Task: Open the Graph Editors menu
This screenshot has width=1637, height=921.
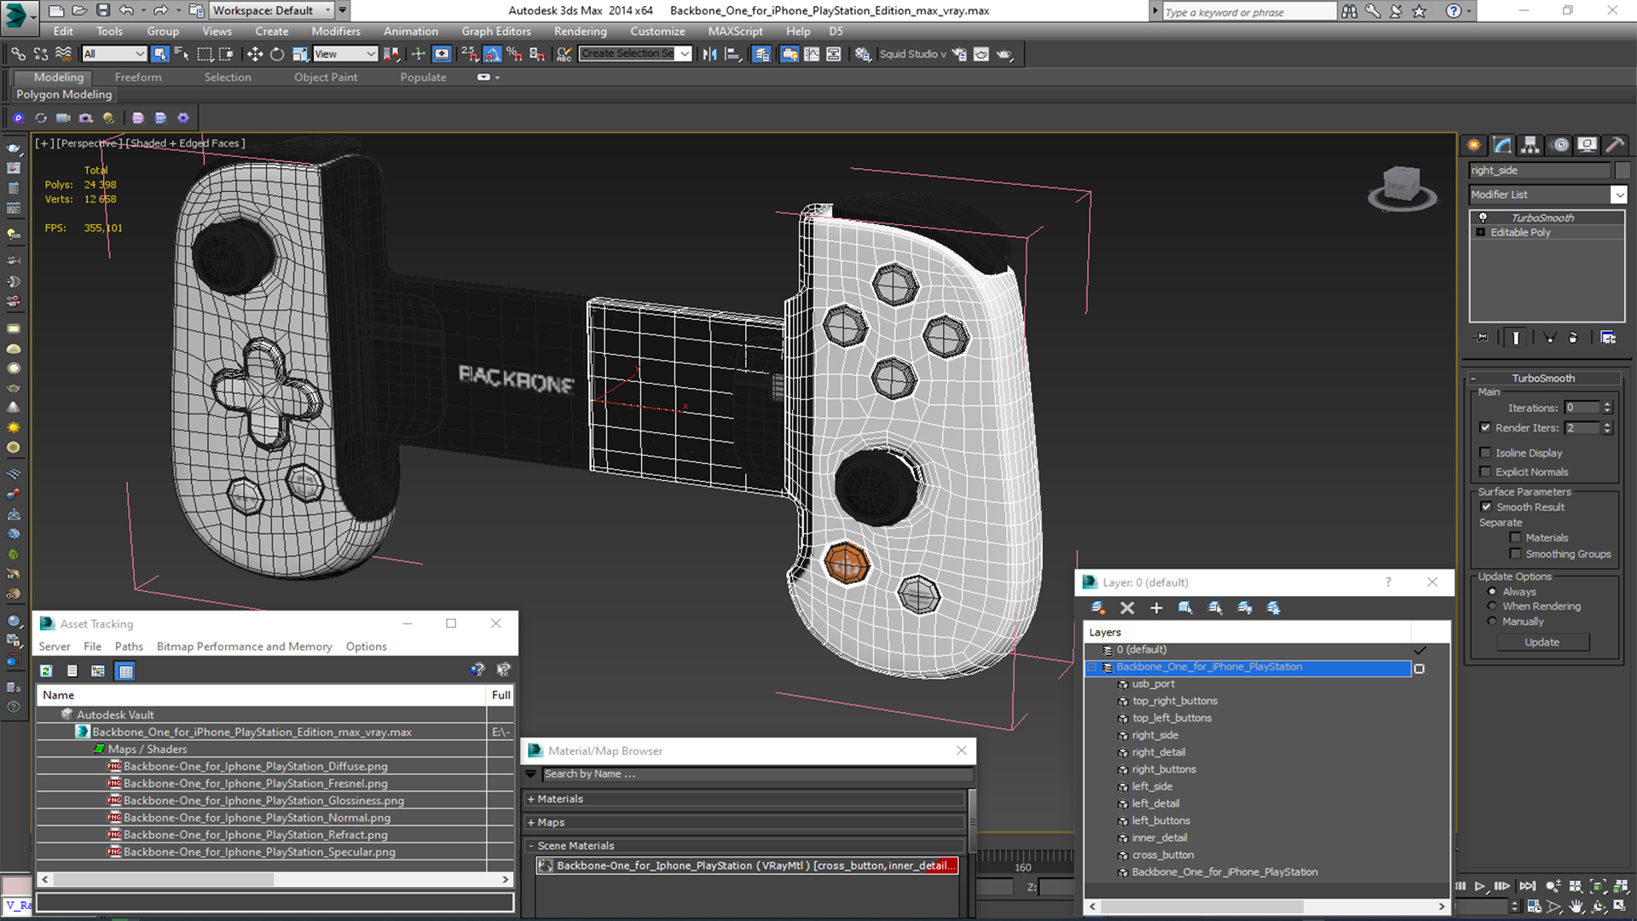Action: pos(496,31)
